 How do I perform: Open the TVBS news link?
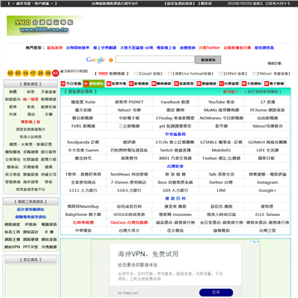point(84,126)
